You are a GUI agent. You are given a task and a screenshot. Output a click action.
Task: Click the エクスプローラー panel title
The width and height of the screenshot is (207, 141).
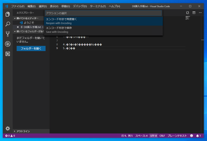click(x=25, y=13)
